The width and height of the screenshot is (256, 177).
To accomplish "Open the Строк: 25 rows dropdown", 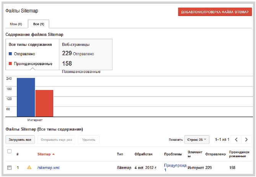I will tap(197, 140).
